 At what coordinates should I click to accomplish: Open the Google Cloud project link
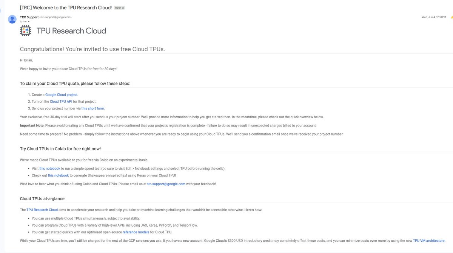(x=62, y=95)
